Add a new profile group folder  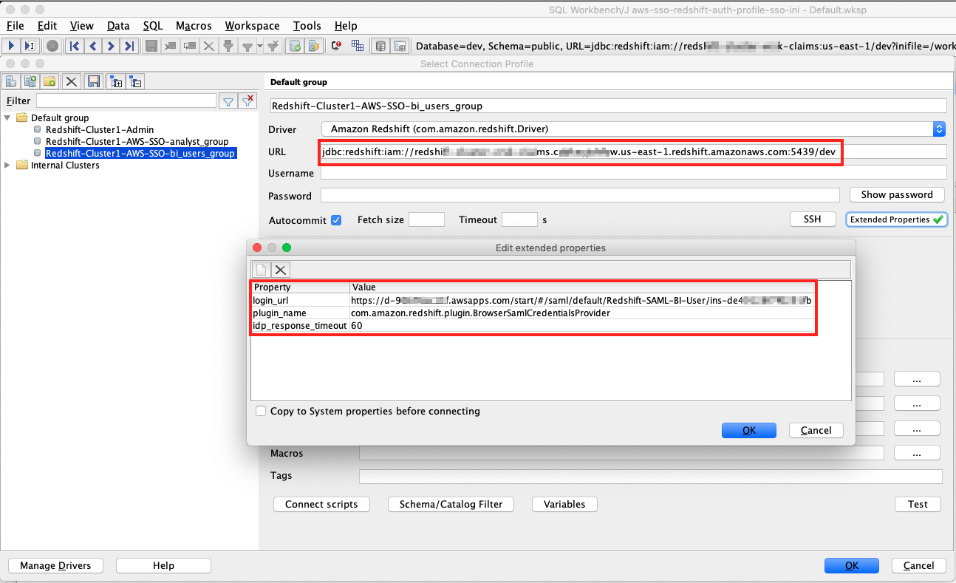click(49, 81)
